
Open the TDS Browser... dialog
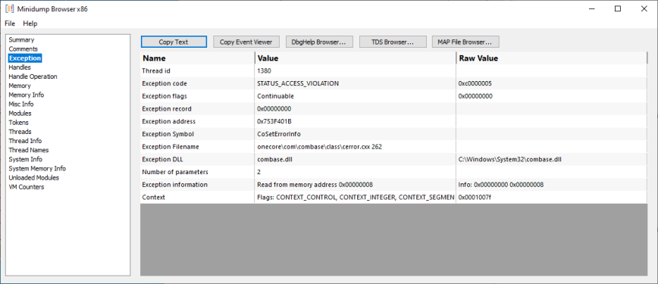click(393, 42)
